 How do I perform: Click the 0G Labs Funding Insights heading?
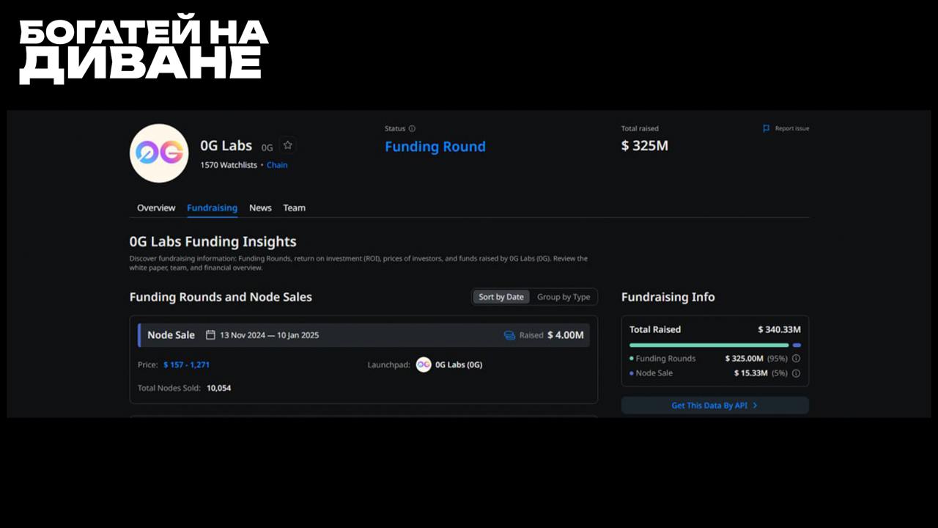(213, 241)
